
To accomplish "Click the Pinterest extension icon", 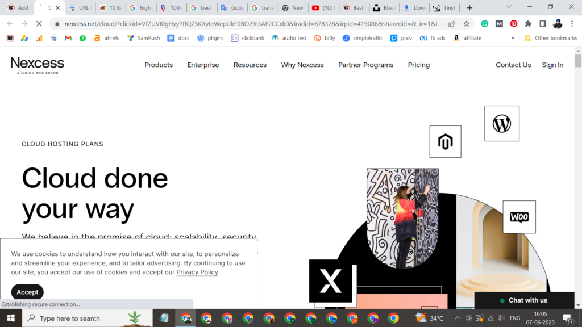I will pos(513,24).
